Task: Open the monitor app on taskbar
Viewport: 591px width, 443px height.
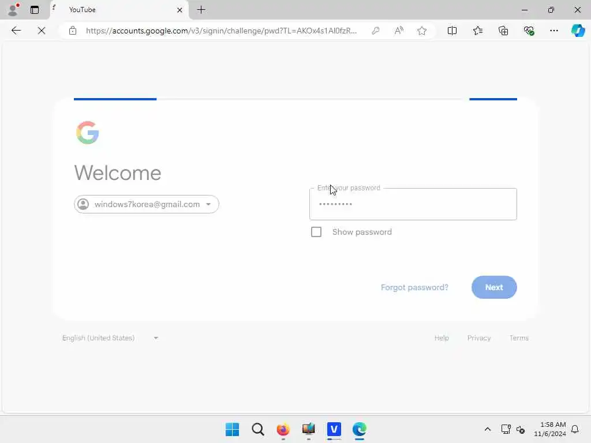Action: point(309,429)
